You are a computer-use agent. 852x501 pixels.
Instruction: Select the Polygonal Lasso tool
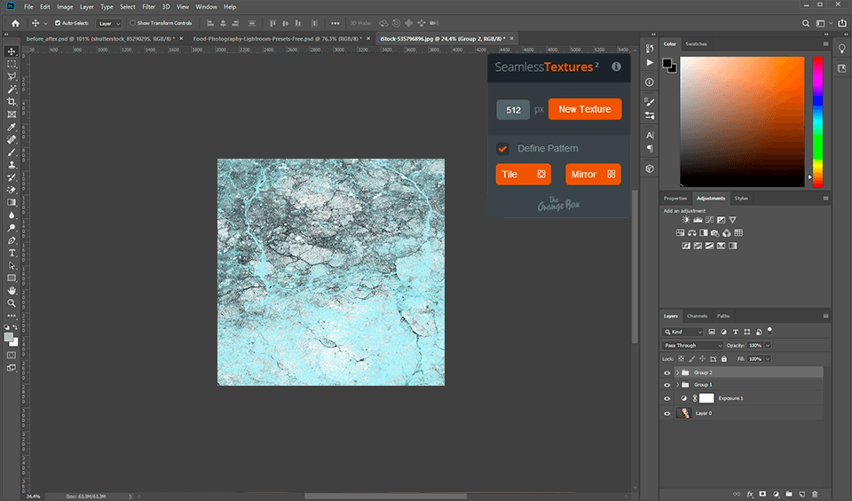[x=12, y=76]
